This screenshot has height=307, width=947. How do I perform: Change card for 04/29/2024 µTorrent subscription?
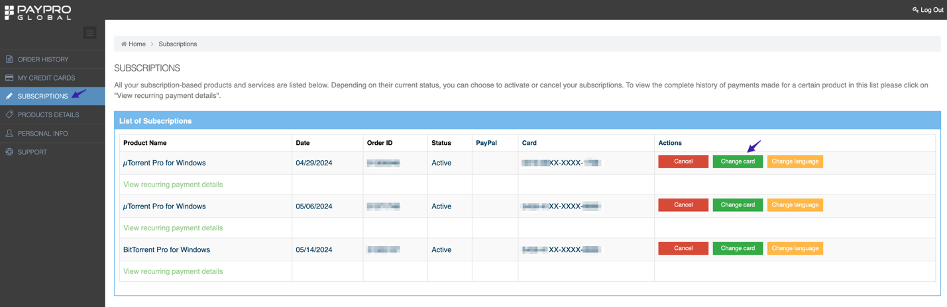coord(738,161)
